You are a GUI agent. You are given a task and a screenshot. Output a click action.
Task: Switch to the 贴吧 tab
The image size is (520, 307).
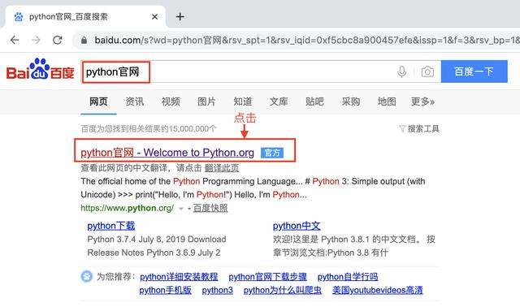[x=314, y=102]
